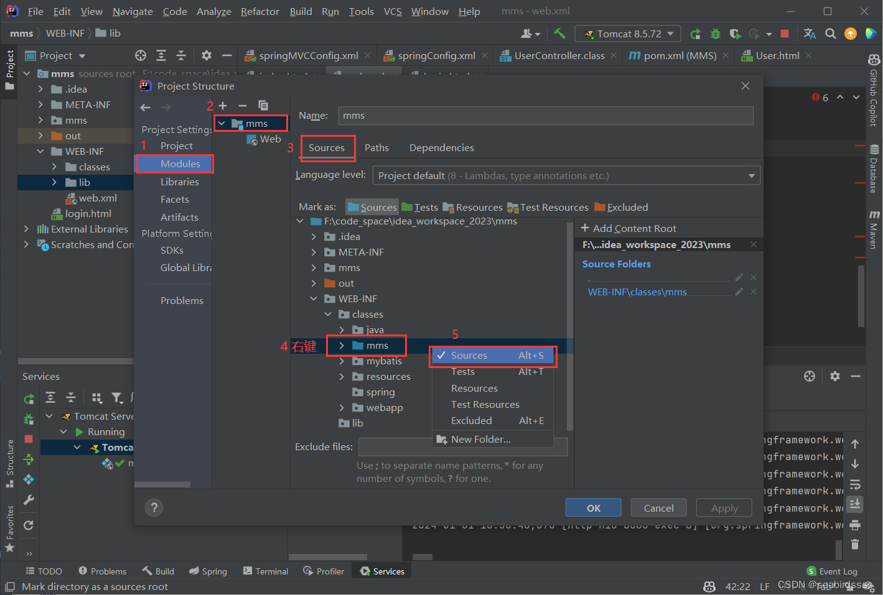Remove selected module with minus icon
Viewport: 883px width, 595px height.
(x=243, y=106)
